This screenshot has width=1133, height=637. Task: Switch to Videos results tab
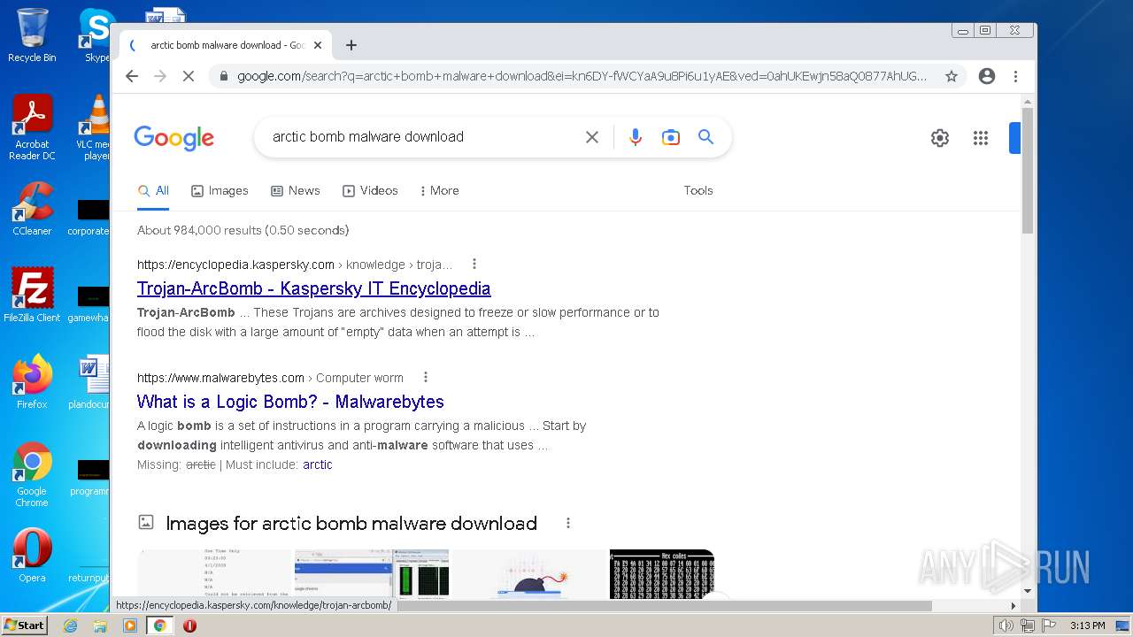coord(370,190)
